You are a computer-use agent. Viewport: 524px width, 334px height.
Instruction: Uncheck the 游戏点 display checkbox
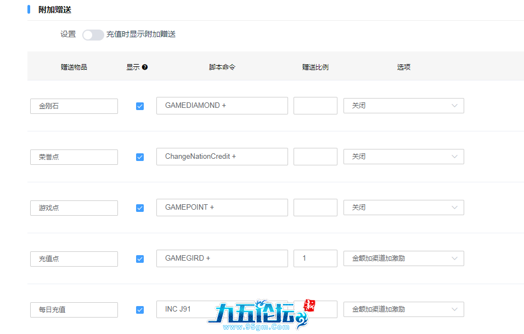pos(140,208)
